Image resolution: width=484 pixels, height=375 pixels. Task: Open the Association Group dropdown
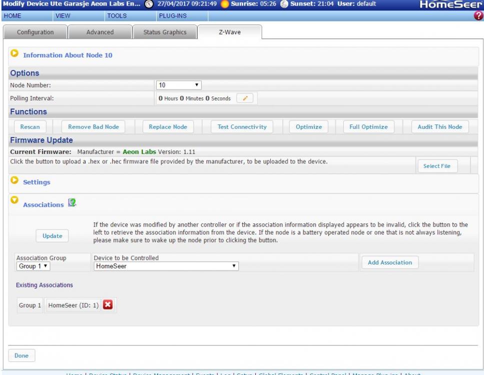pos(34,266)
